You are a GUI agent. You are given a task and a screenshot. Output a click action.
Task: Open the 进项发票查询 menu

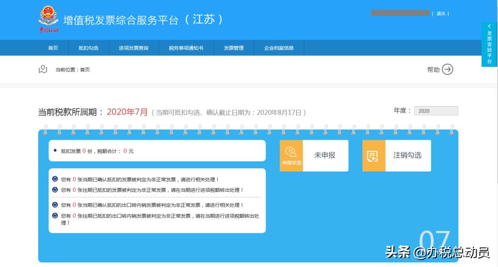tap(133, 47)
